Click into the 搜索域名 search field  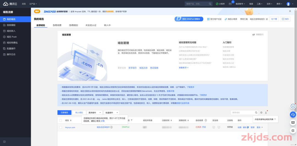243,113
